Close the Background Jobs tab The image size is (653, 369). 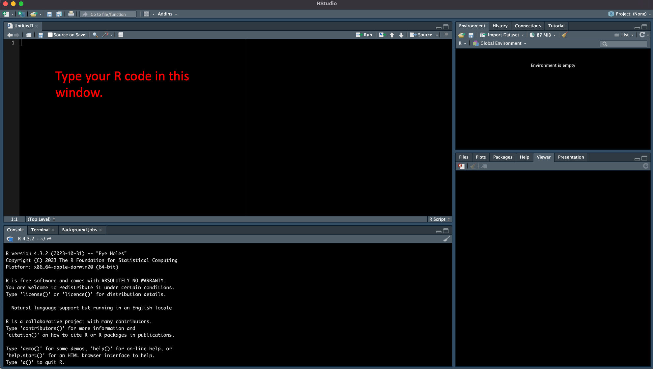tap(100, 230)
